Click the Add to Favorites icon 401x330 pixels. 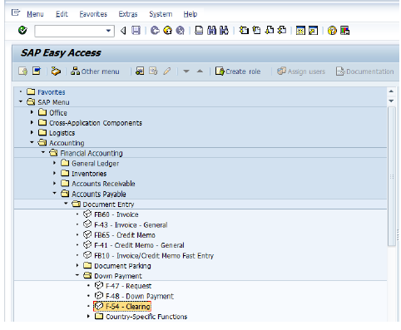pos(140,71)
